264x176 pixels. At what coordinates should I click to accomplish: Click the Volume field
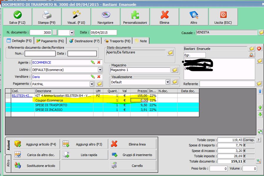(250, 168)
